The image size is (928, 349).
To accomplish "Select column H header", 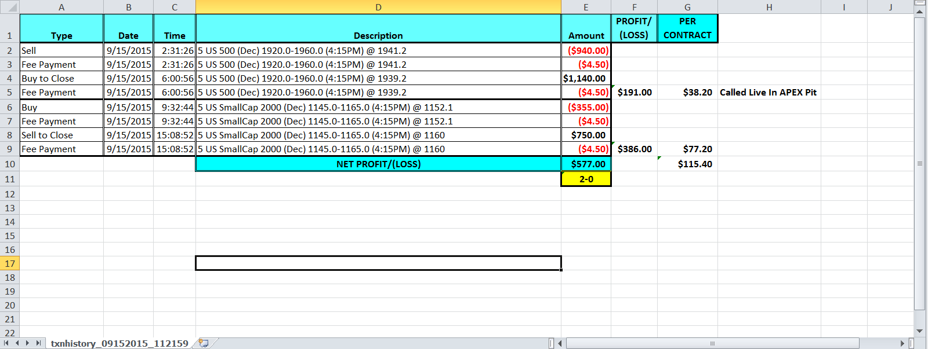I will point(769,7).
